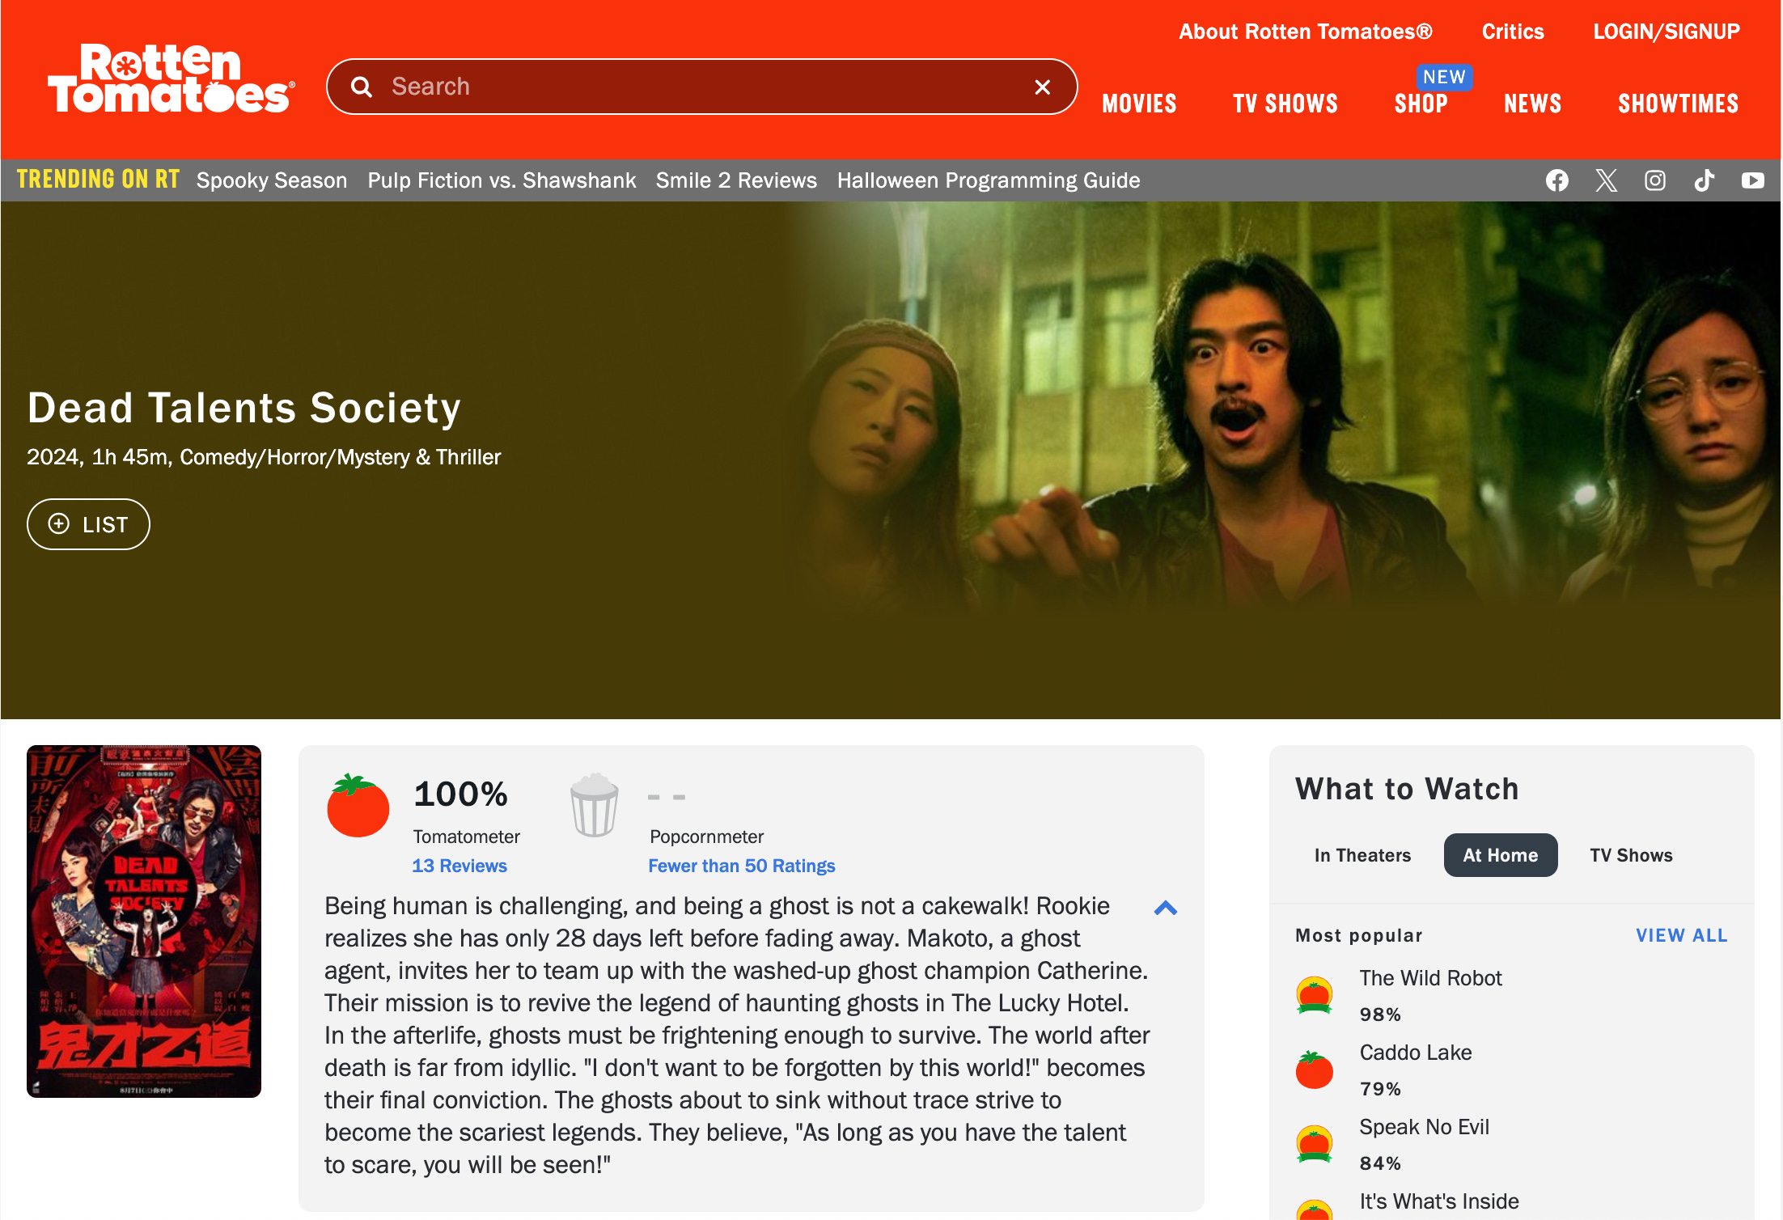Open the TikTok icon
The image size is (1783, 1220).
click(x=1704, y=180)
